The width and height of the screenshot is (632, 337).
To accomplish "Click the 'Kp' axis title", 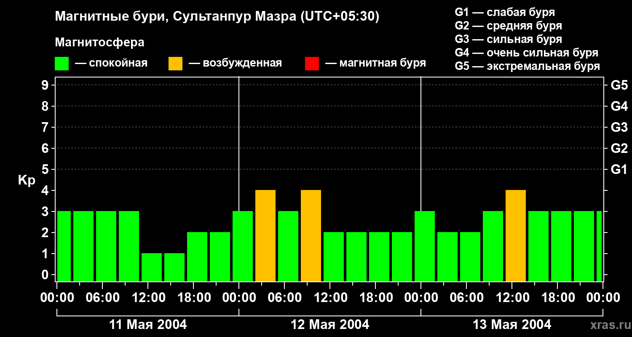I will pos(27,181).
